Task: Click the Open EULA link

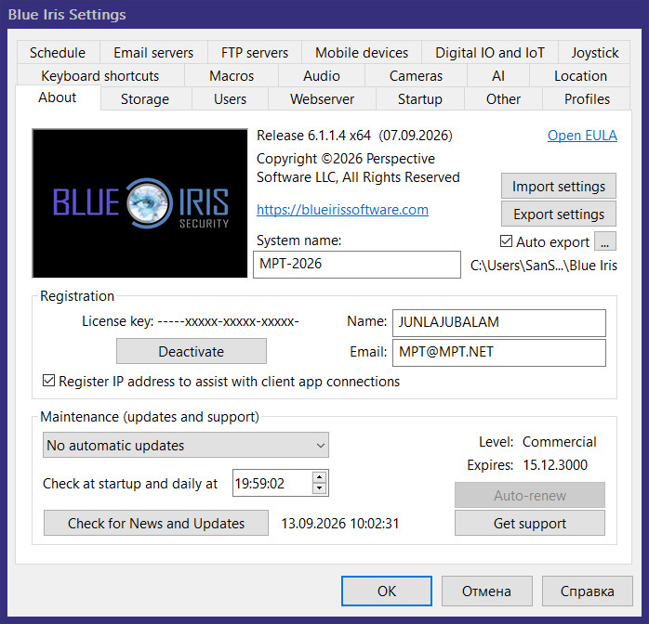Action: click(582, 136)
